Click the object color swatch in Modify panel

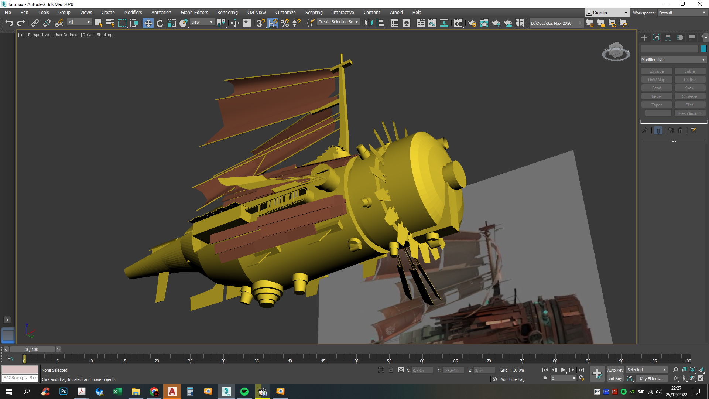click(x=703, y=49)
